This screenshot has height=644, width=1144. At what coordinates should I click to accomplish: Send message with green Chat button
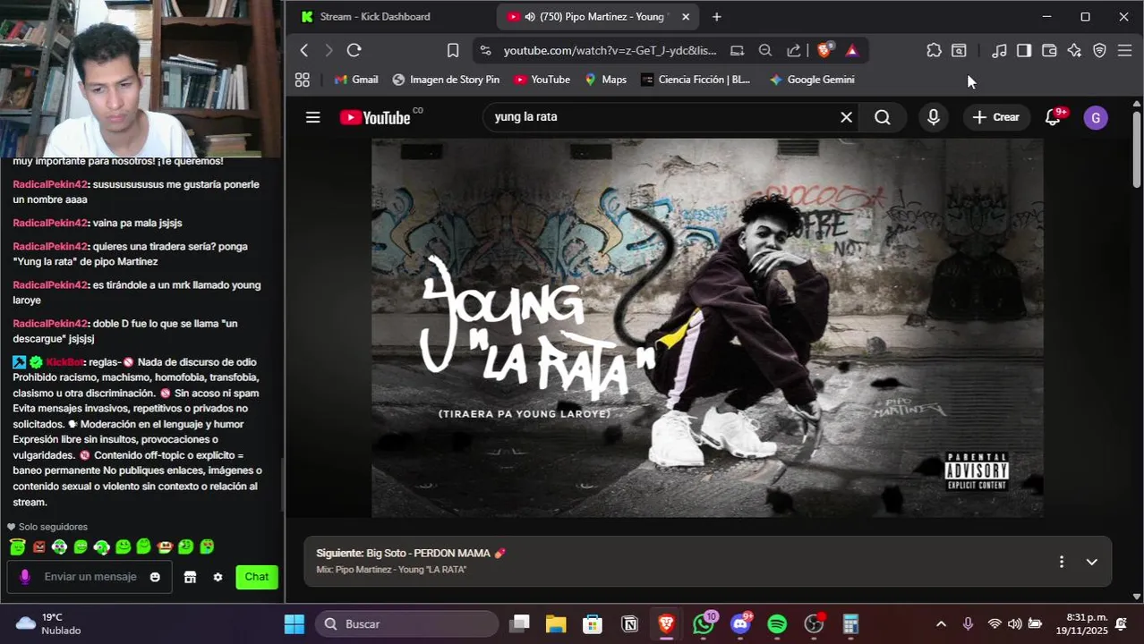[257, 577]
